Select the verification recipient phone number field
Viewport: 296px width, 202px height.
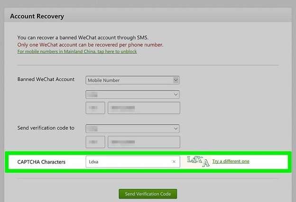pyautogui.click(x=144, y=142)
